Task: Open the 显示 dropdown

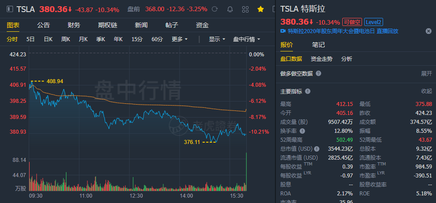Action: [217, 39]
